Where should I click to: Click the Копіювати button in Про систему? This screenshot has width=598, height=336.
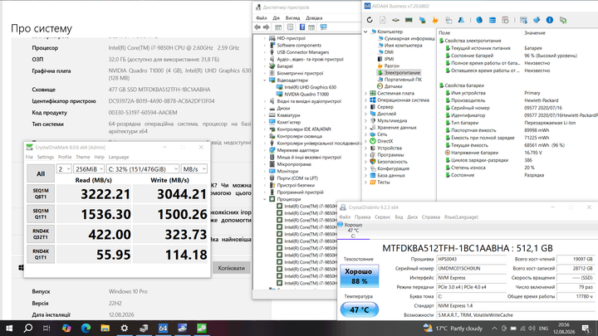[231, 268]
